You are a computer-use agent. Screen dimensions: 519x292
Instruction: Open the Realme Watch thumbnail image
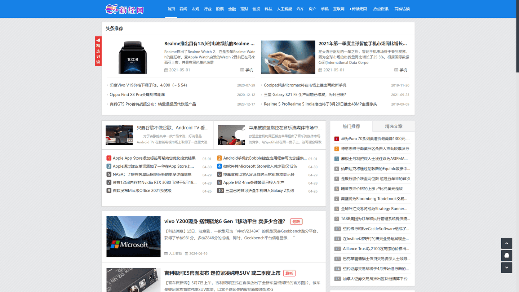point(133,57)
